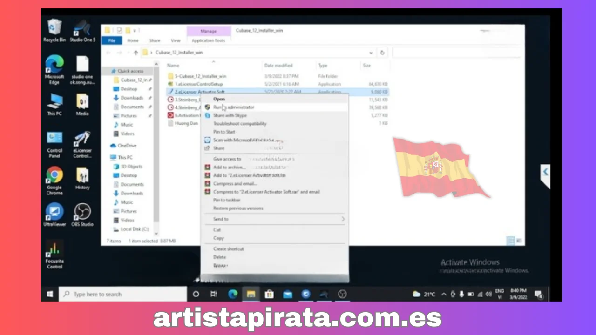Choose Add to archive menu entry
596x335 pixels.
point(275,167)
